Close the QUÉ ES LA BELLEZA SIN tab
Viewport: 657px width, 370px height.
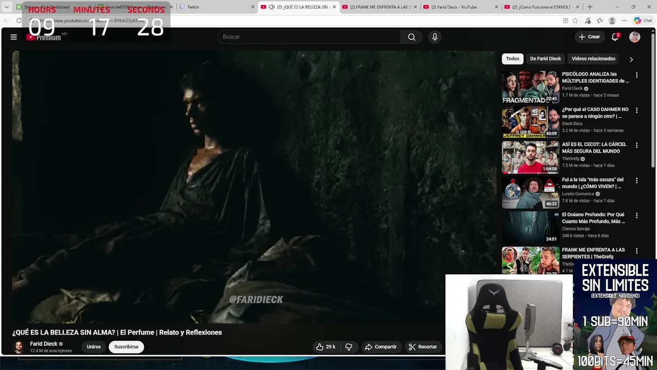coord(334,7)
